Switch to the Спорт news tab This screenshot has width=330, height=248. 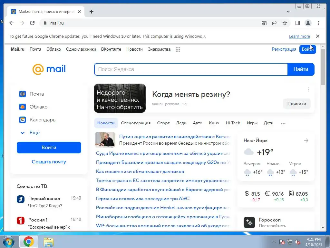tap(163, 123)
